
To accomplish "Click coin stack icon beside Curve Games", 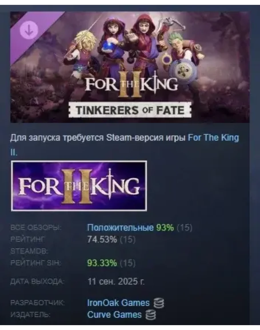I will click(151, 315).
